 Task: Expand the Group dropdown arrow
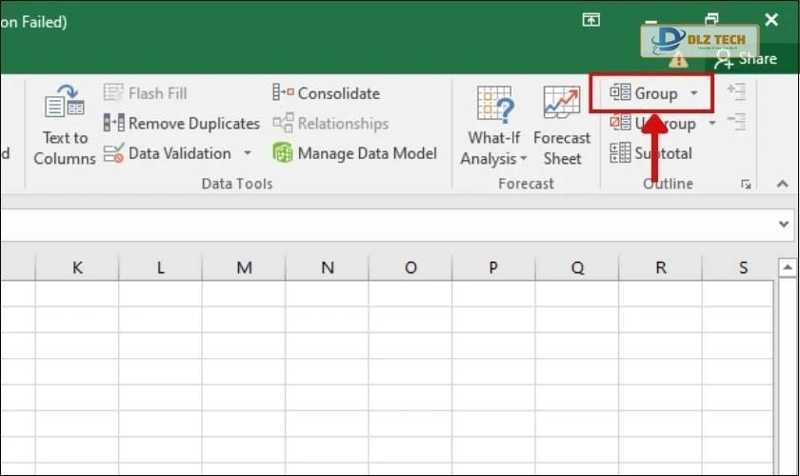coord(694,93)
